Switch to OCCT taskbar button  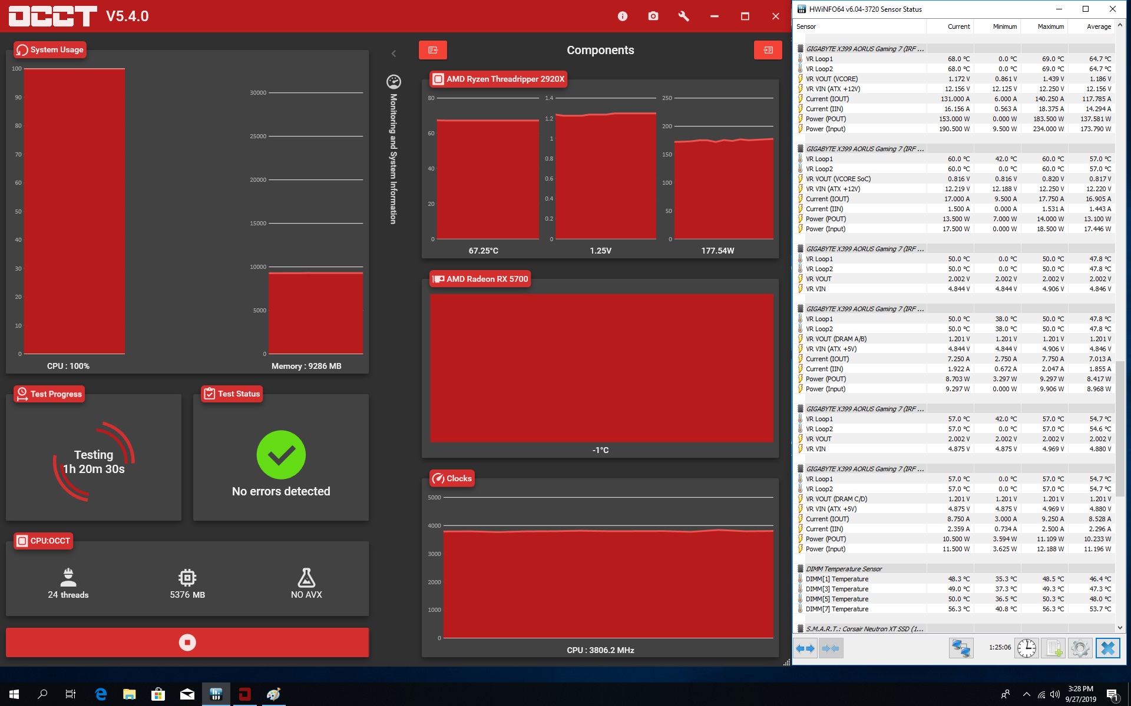pos(244,694)
